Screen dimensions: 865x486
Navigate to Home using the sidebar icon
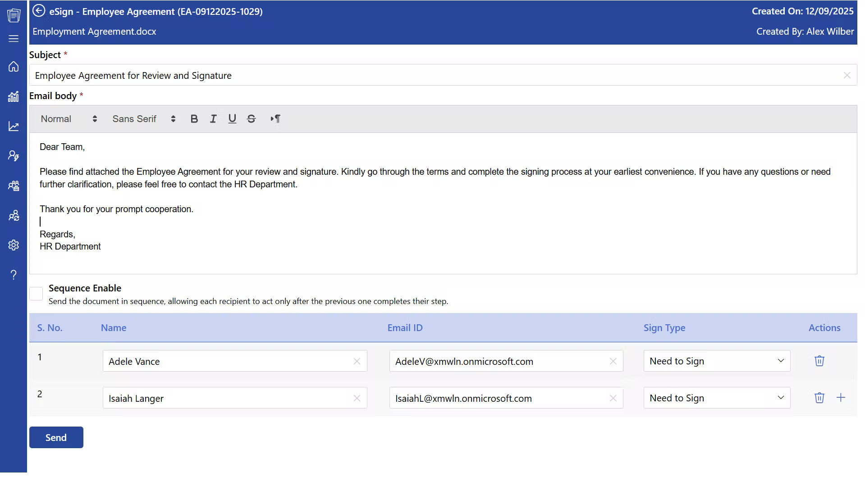[x=14, y=66]
